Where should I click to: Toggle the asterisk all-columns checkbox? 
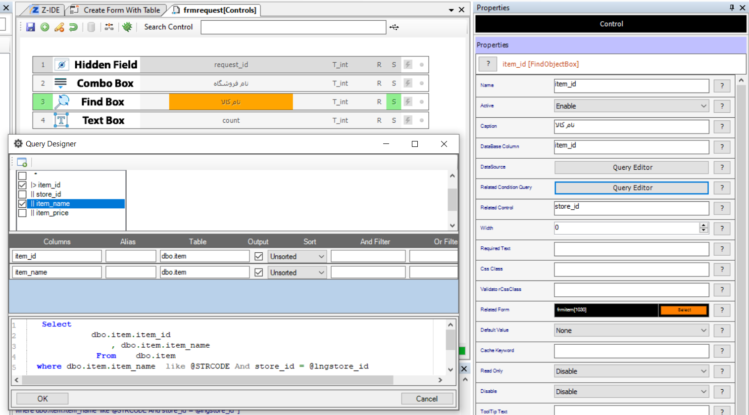point(22,176)
